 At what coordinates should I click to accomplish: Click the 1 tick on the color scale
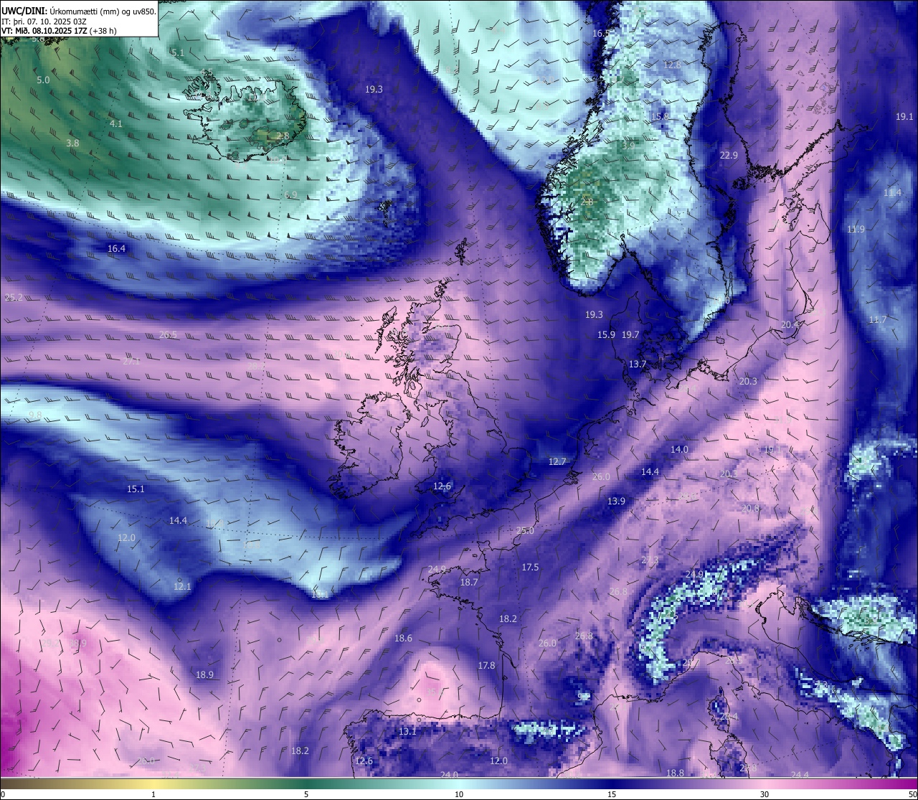153,794
